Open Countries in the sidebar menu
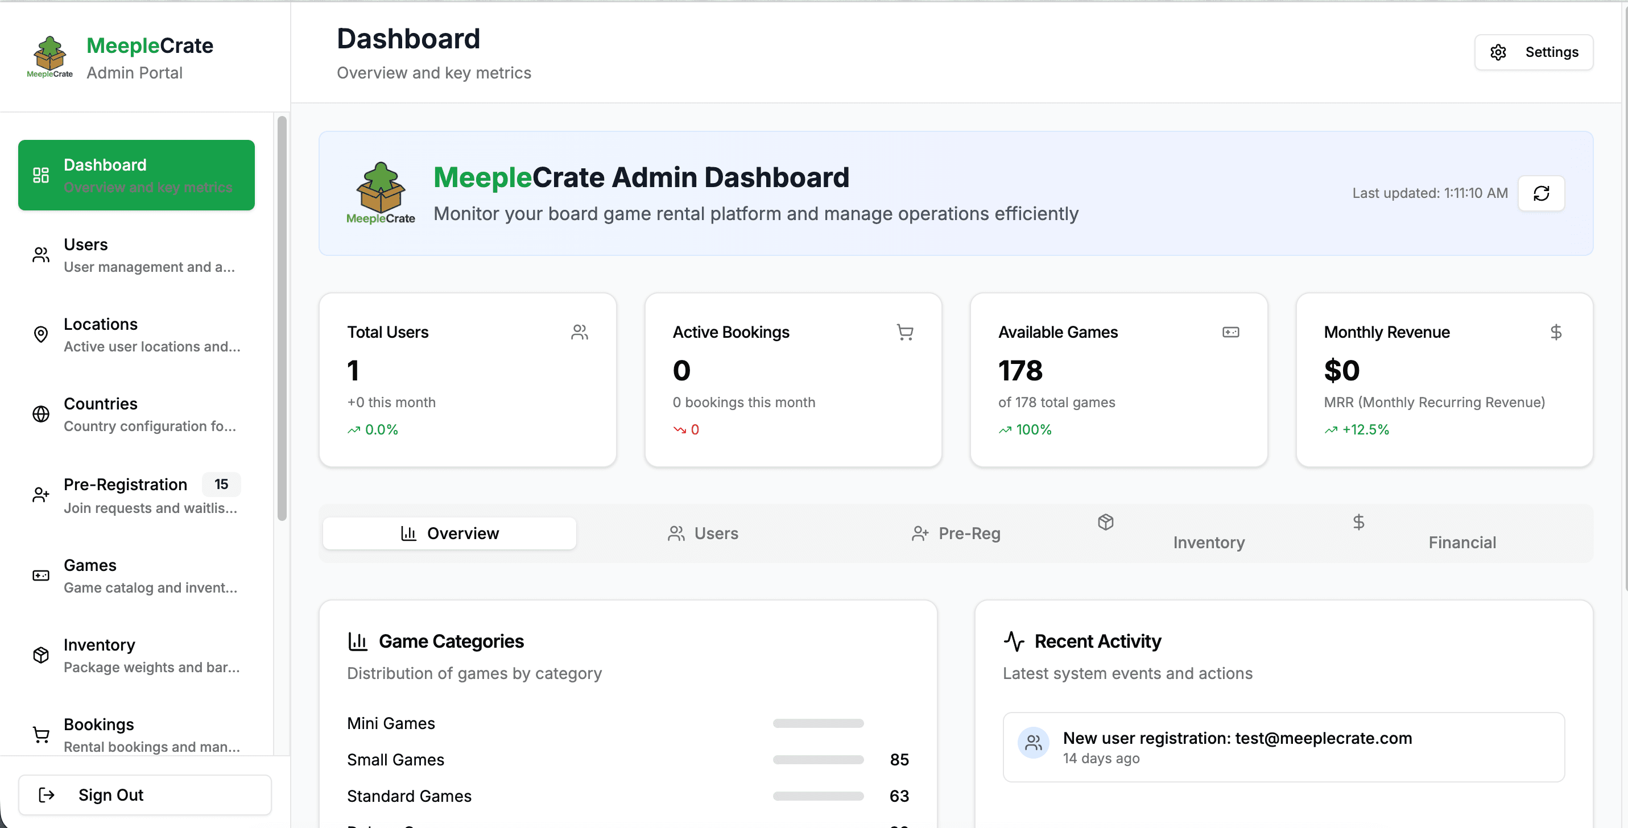Image resolution: width=1628 pixels, height=828 pixels. tap(137, 413)
